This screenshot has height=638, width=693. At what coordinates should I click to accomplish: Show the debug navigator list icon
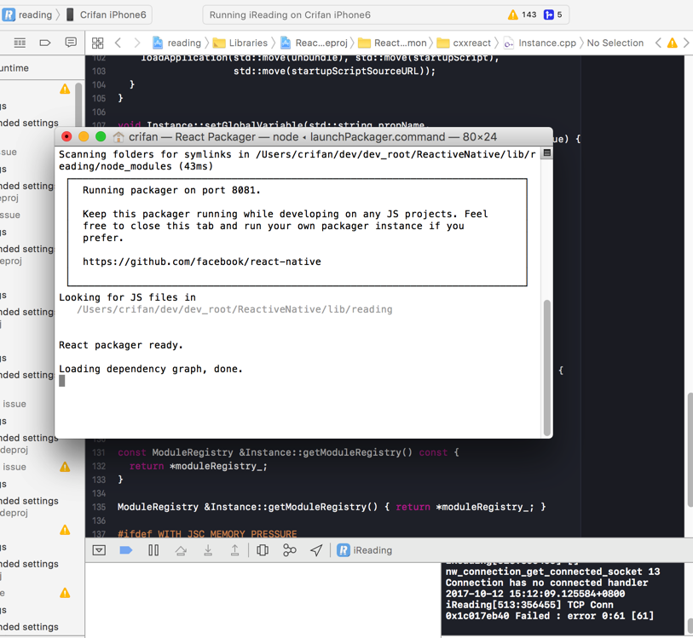pos(20,43)
